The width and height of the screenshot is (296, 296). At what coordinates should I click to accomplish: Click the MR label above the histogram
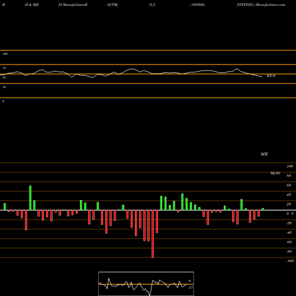(264, 154)
